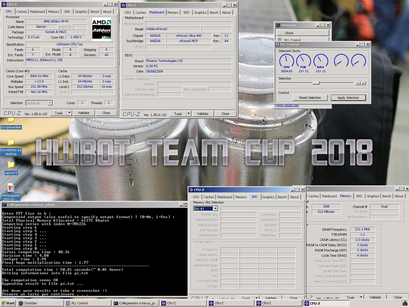Open the Windows Start button
The width and height of the screenshot is (409, 307).
coord(8,303)
